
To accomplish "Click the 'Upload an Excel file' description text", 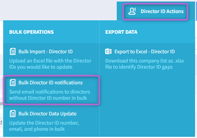I will pyautogui.click(x=50, y=64).
